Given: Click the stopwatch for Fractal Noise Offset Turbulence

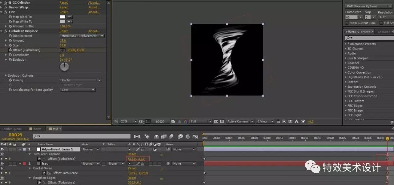Looking at the screenshot, I should pyautogui.click(x=43, y=173).
